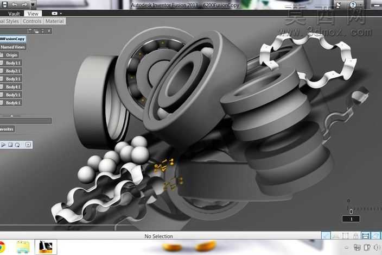Click the window layout icon in the status bar
This screenshot has height=255, width=382.
click(x=365, y=236)
